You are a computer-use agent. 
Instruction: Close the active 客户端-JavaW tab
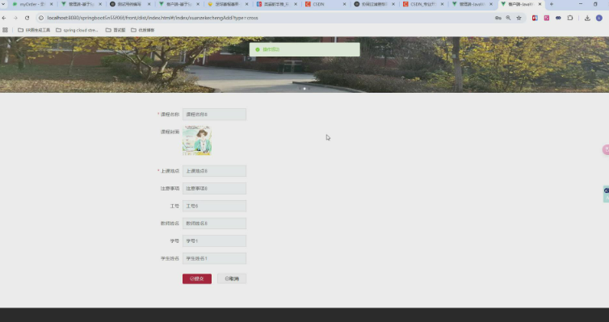(540, 4)
